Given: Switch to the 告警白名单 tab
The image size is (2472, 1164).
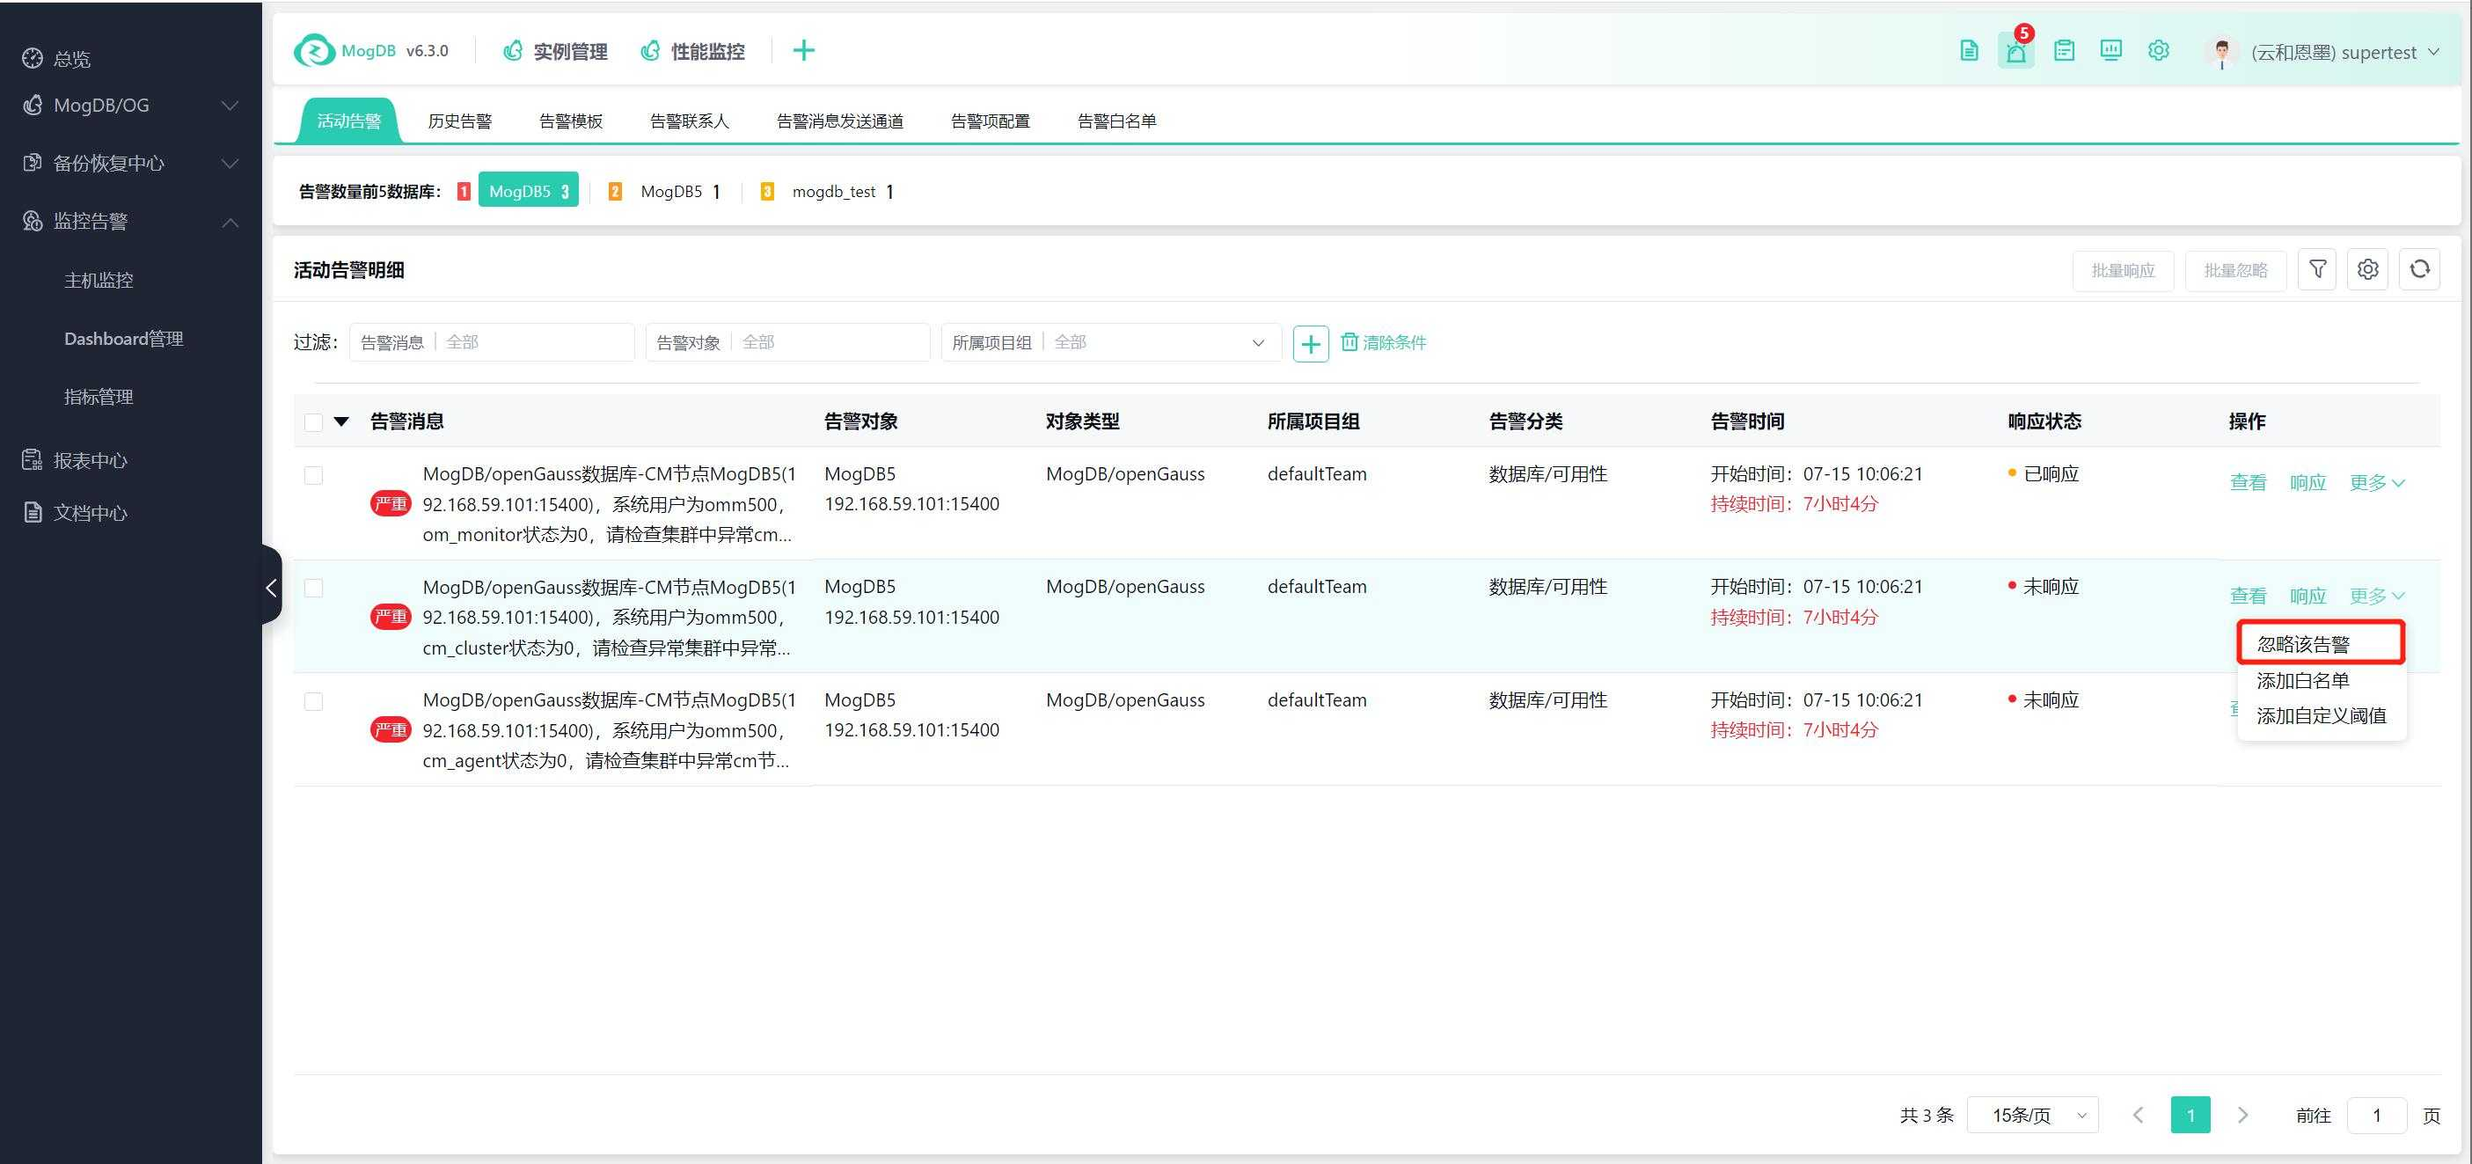Looking at the screenshot, I should (1117, 121).
